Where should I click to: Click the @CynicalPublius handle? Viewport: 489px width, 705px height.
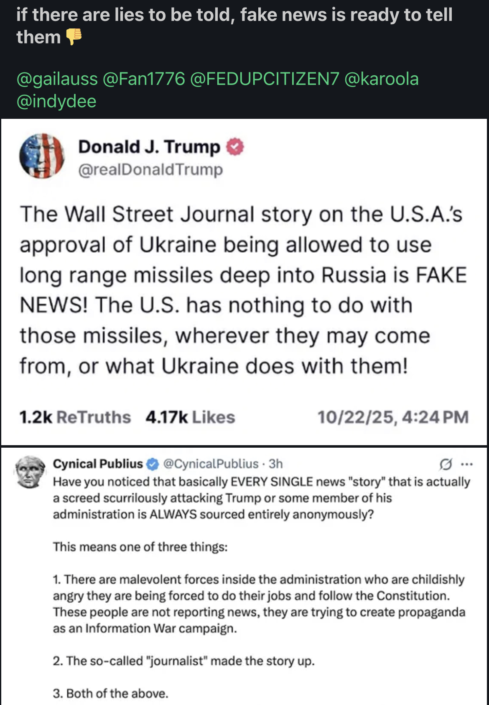pos(211,464)
